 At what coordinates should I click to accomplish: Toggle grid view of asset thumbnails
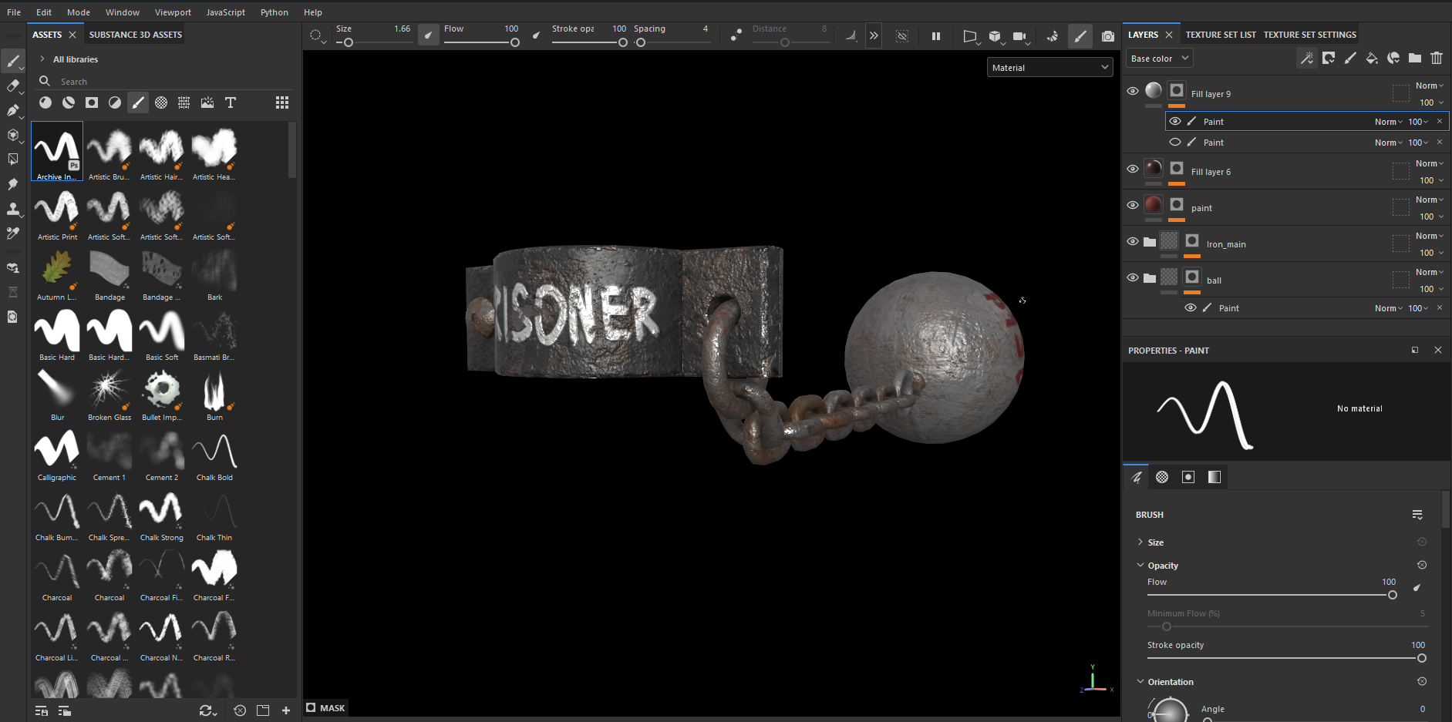click(282, 102)
